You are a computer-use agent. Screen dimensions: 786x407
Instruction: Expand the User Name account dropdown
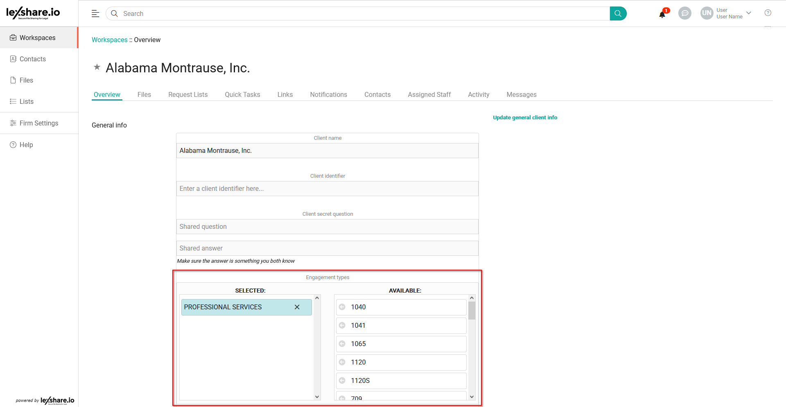coord(749,13)
